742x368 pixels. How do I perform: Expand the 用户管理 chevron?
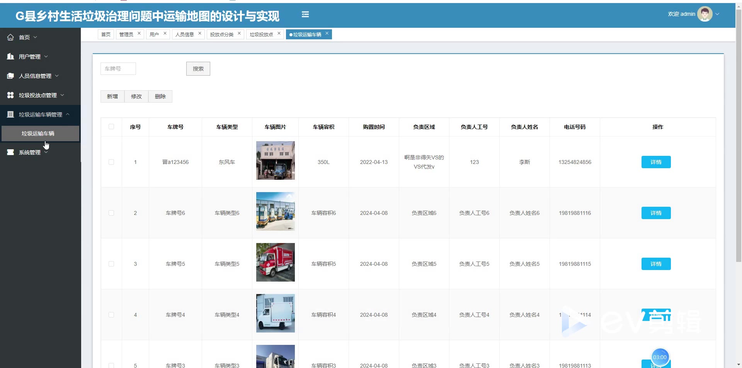pyautogui.click(x=46, y=57)
